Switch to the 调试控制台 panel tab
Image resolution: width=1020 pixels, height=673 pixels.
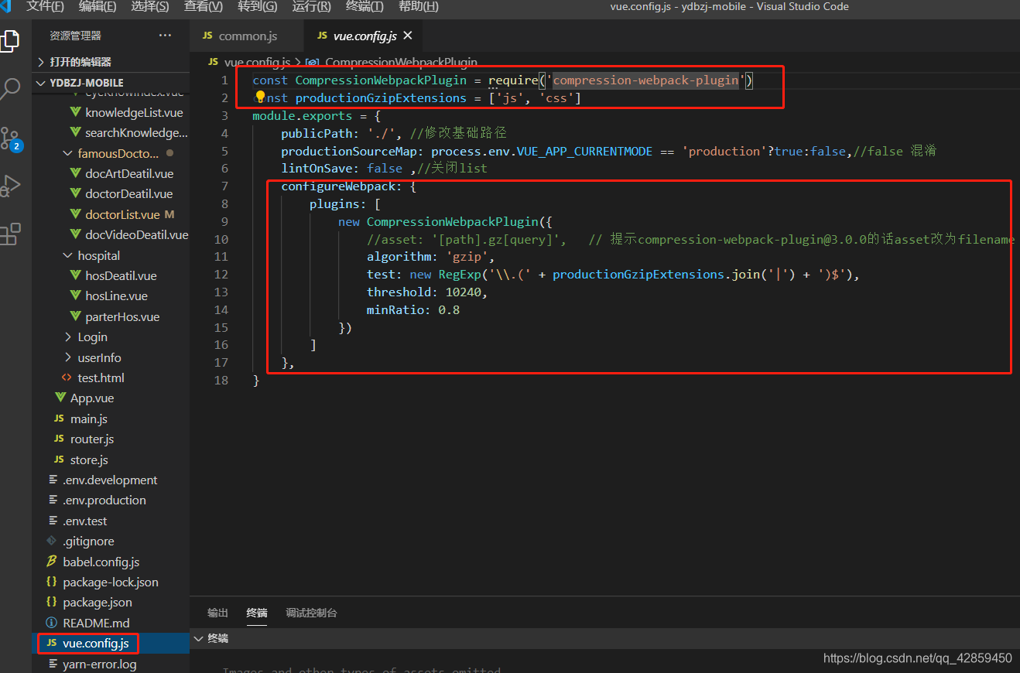point(311,613)
